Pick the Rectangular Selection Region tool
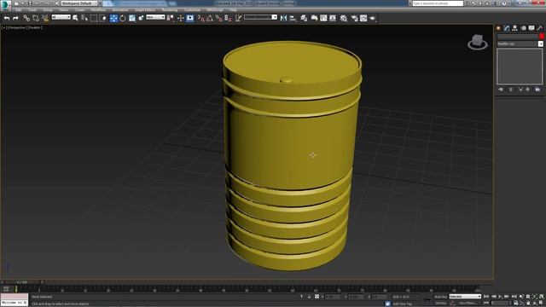 coord(94,18)
